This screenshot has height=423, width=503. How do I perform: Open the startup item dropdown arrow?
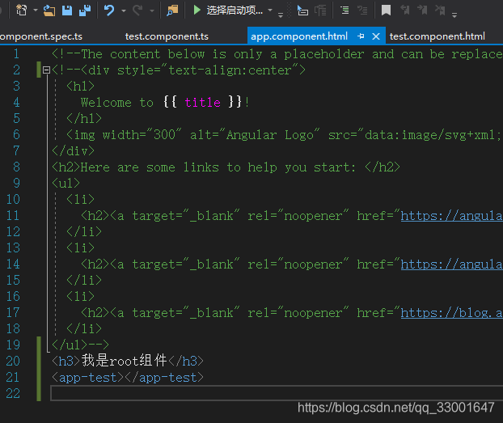[270, 11]
